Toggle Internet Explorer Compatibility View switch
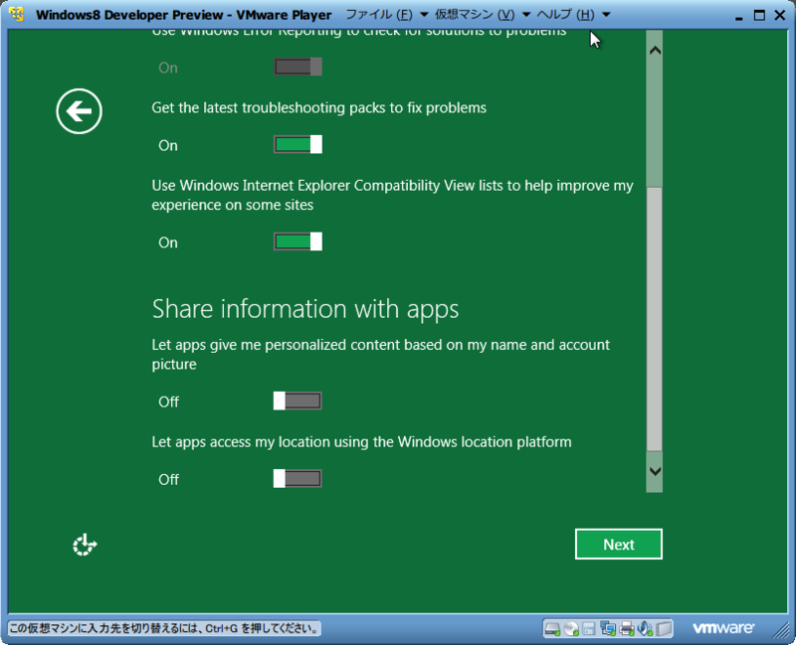 [298, 242]
